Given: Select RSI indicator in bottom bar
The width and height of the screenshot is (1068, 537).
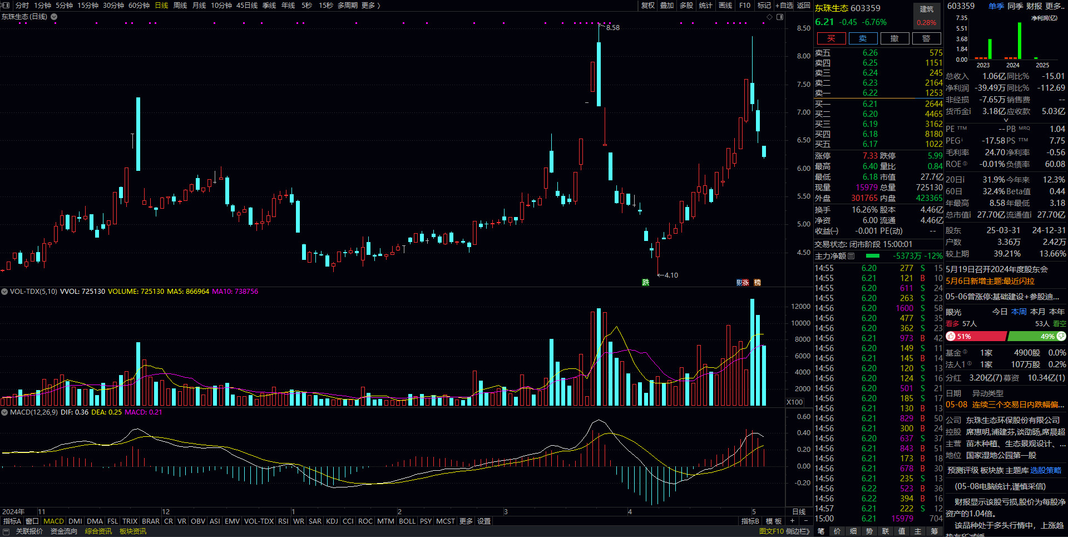Looking at the screenshot, I should (283, 521).
